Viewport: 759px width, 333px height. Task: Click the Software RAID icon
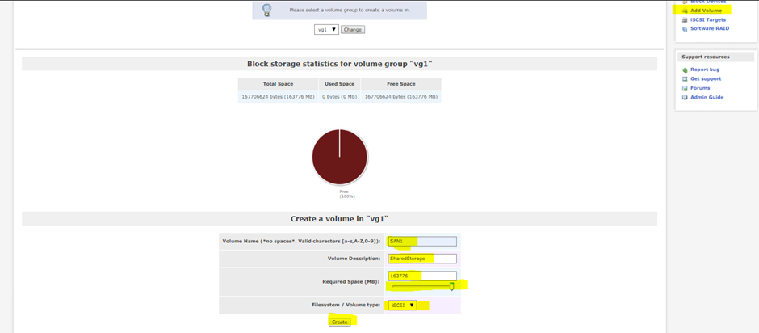tap(685, 29)
